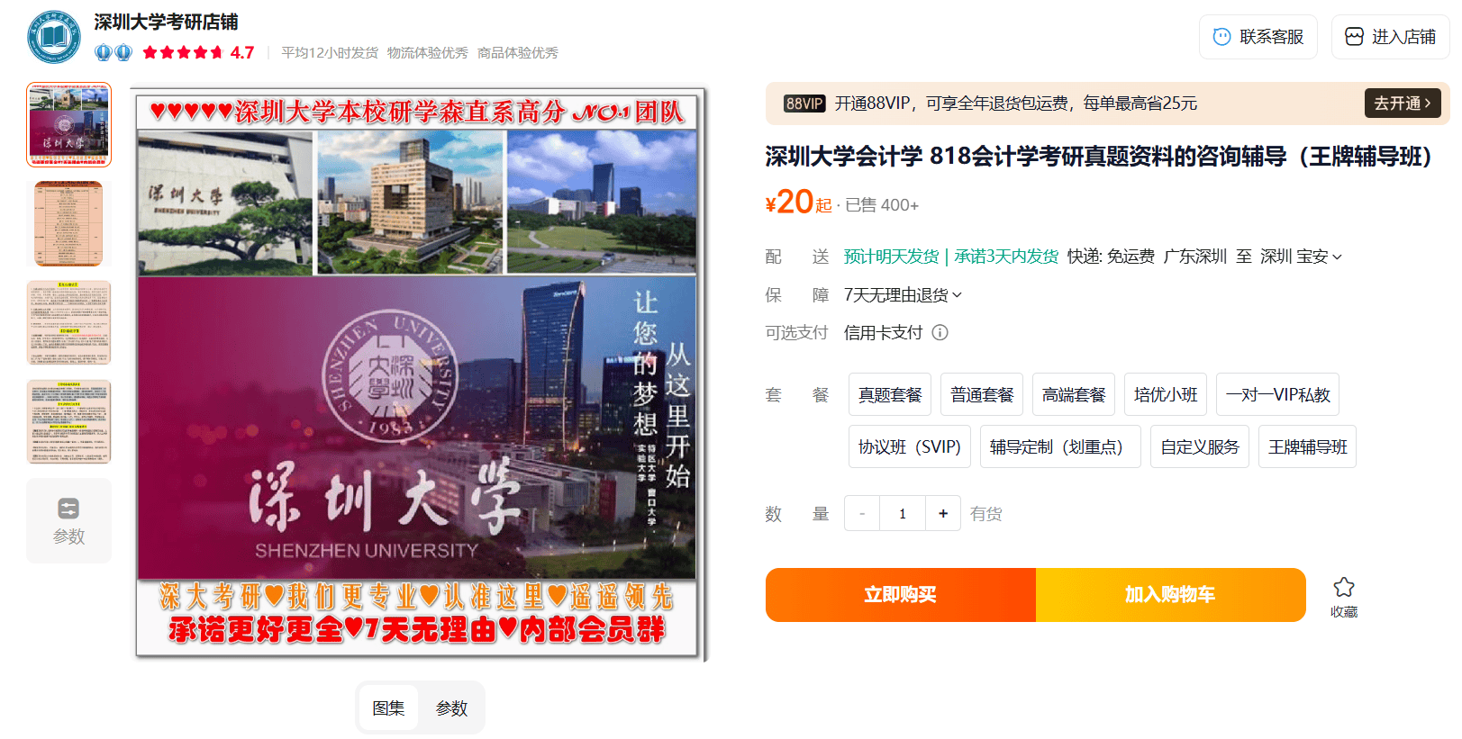Viewport: 1462px width, 739px height.
Task: Click the 88VIP badge
Action: tap(804, 104)
